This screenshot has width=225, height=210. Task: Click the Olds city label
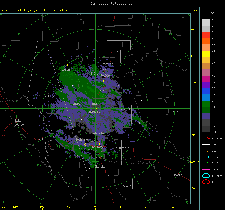tap(95, 104)
